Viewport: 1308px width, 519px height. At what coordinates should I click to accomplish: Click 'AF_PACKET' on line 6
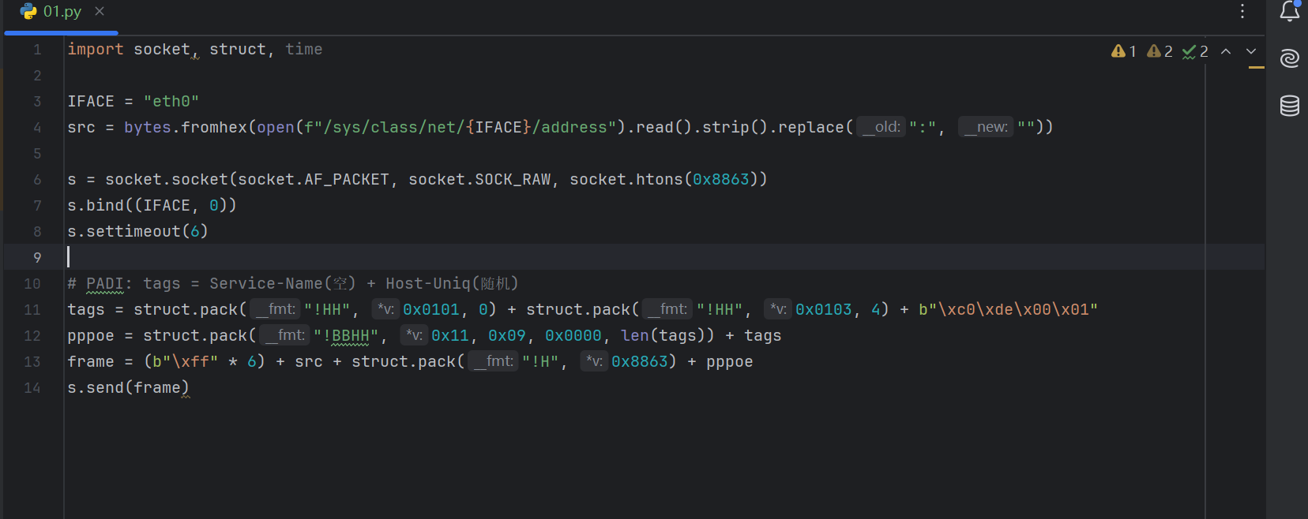pos(347,179)
